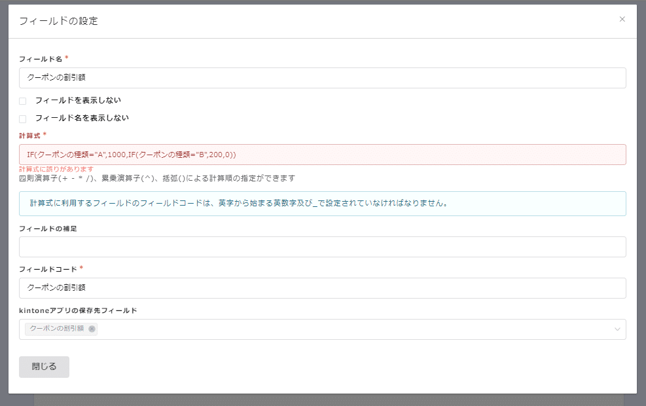This screenshot has width=646, height=406.
Task: Enable フィールドを表示しない checkbox
Action: tap(23, 101)
